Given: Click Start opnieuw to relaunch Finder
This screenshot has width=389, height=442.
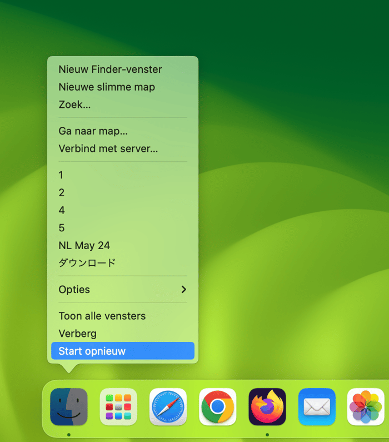Looking at the screenshot, I should [123, 351].
